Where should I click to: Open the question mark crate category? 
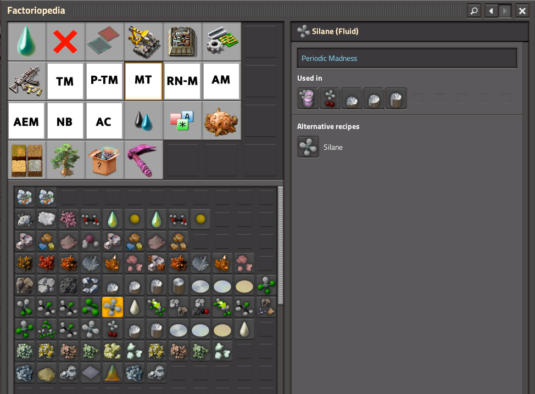click(x=104, y=160)
